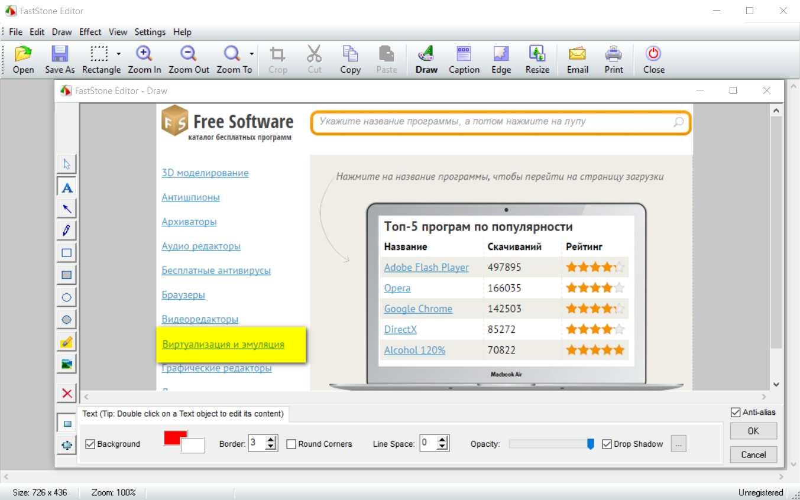Screen dimensions: 800x500
Task: Open the Draw menu
Action: (x=61, y=32)
